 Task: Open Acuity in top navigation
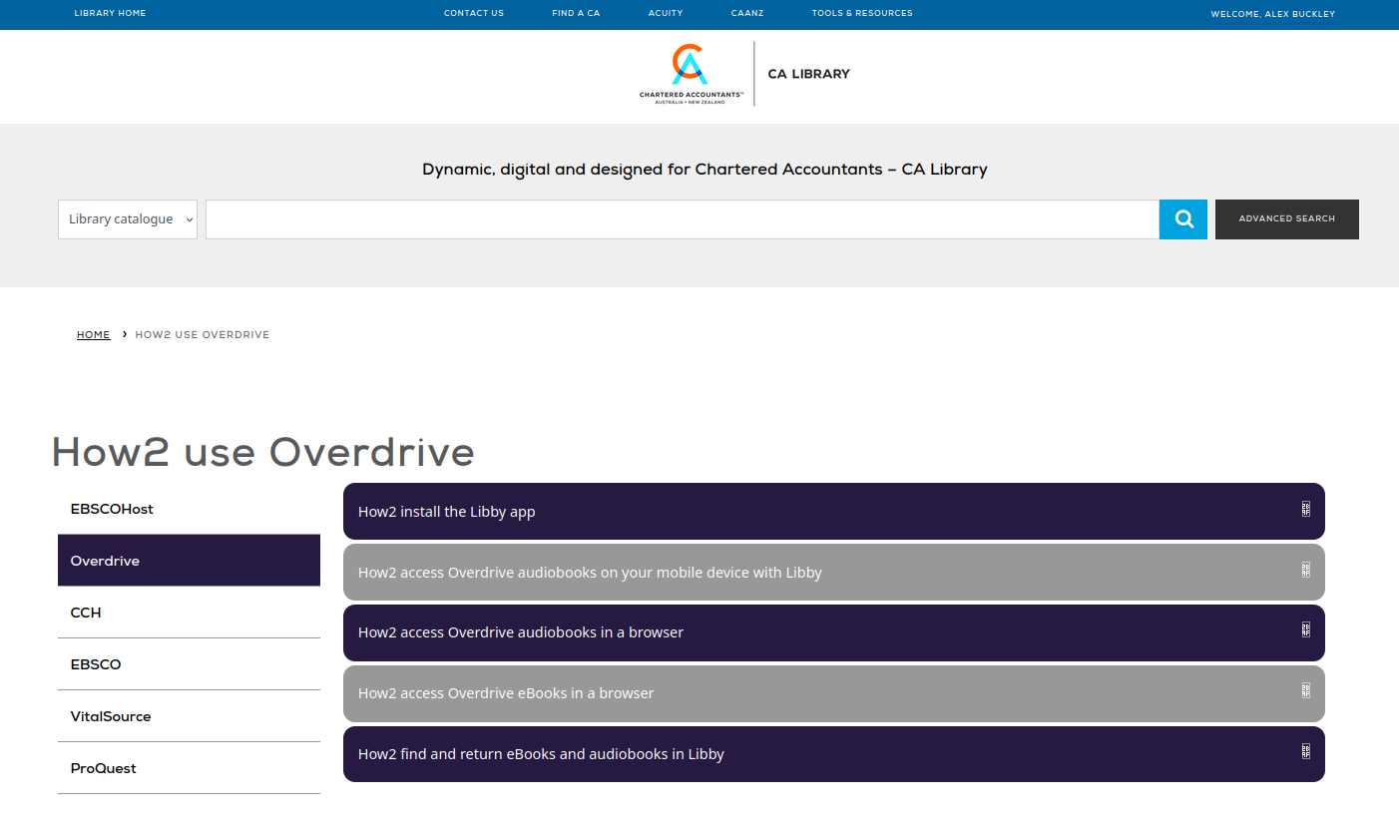666,14
